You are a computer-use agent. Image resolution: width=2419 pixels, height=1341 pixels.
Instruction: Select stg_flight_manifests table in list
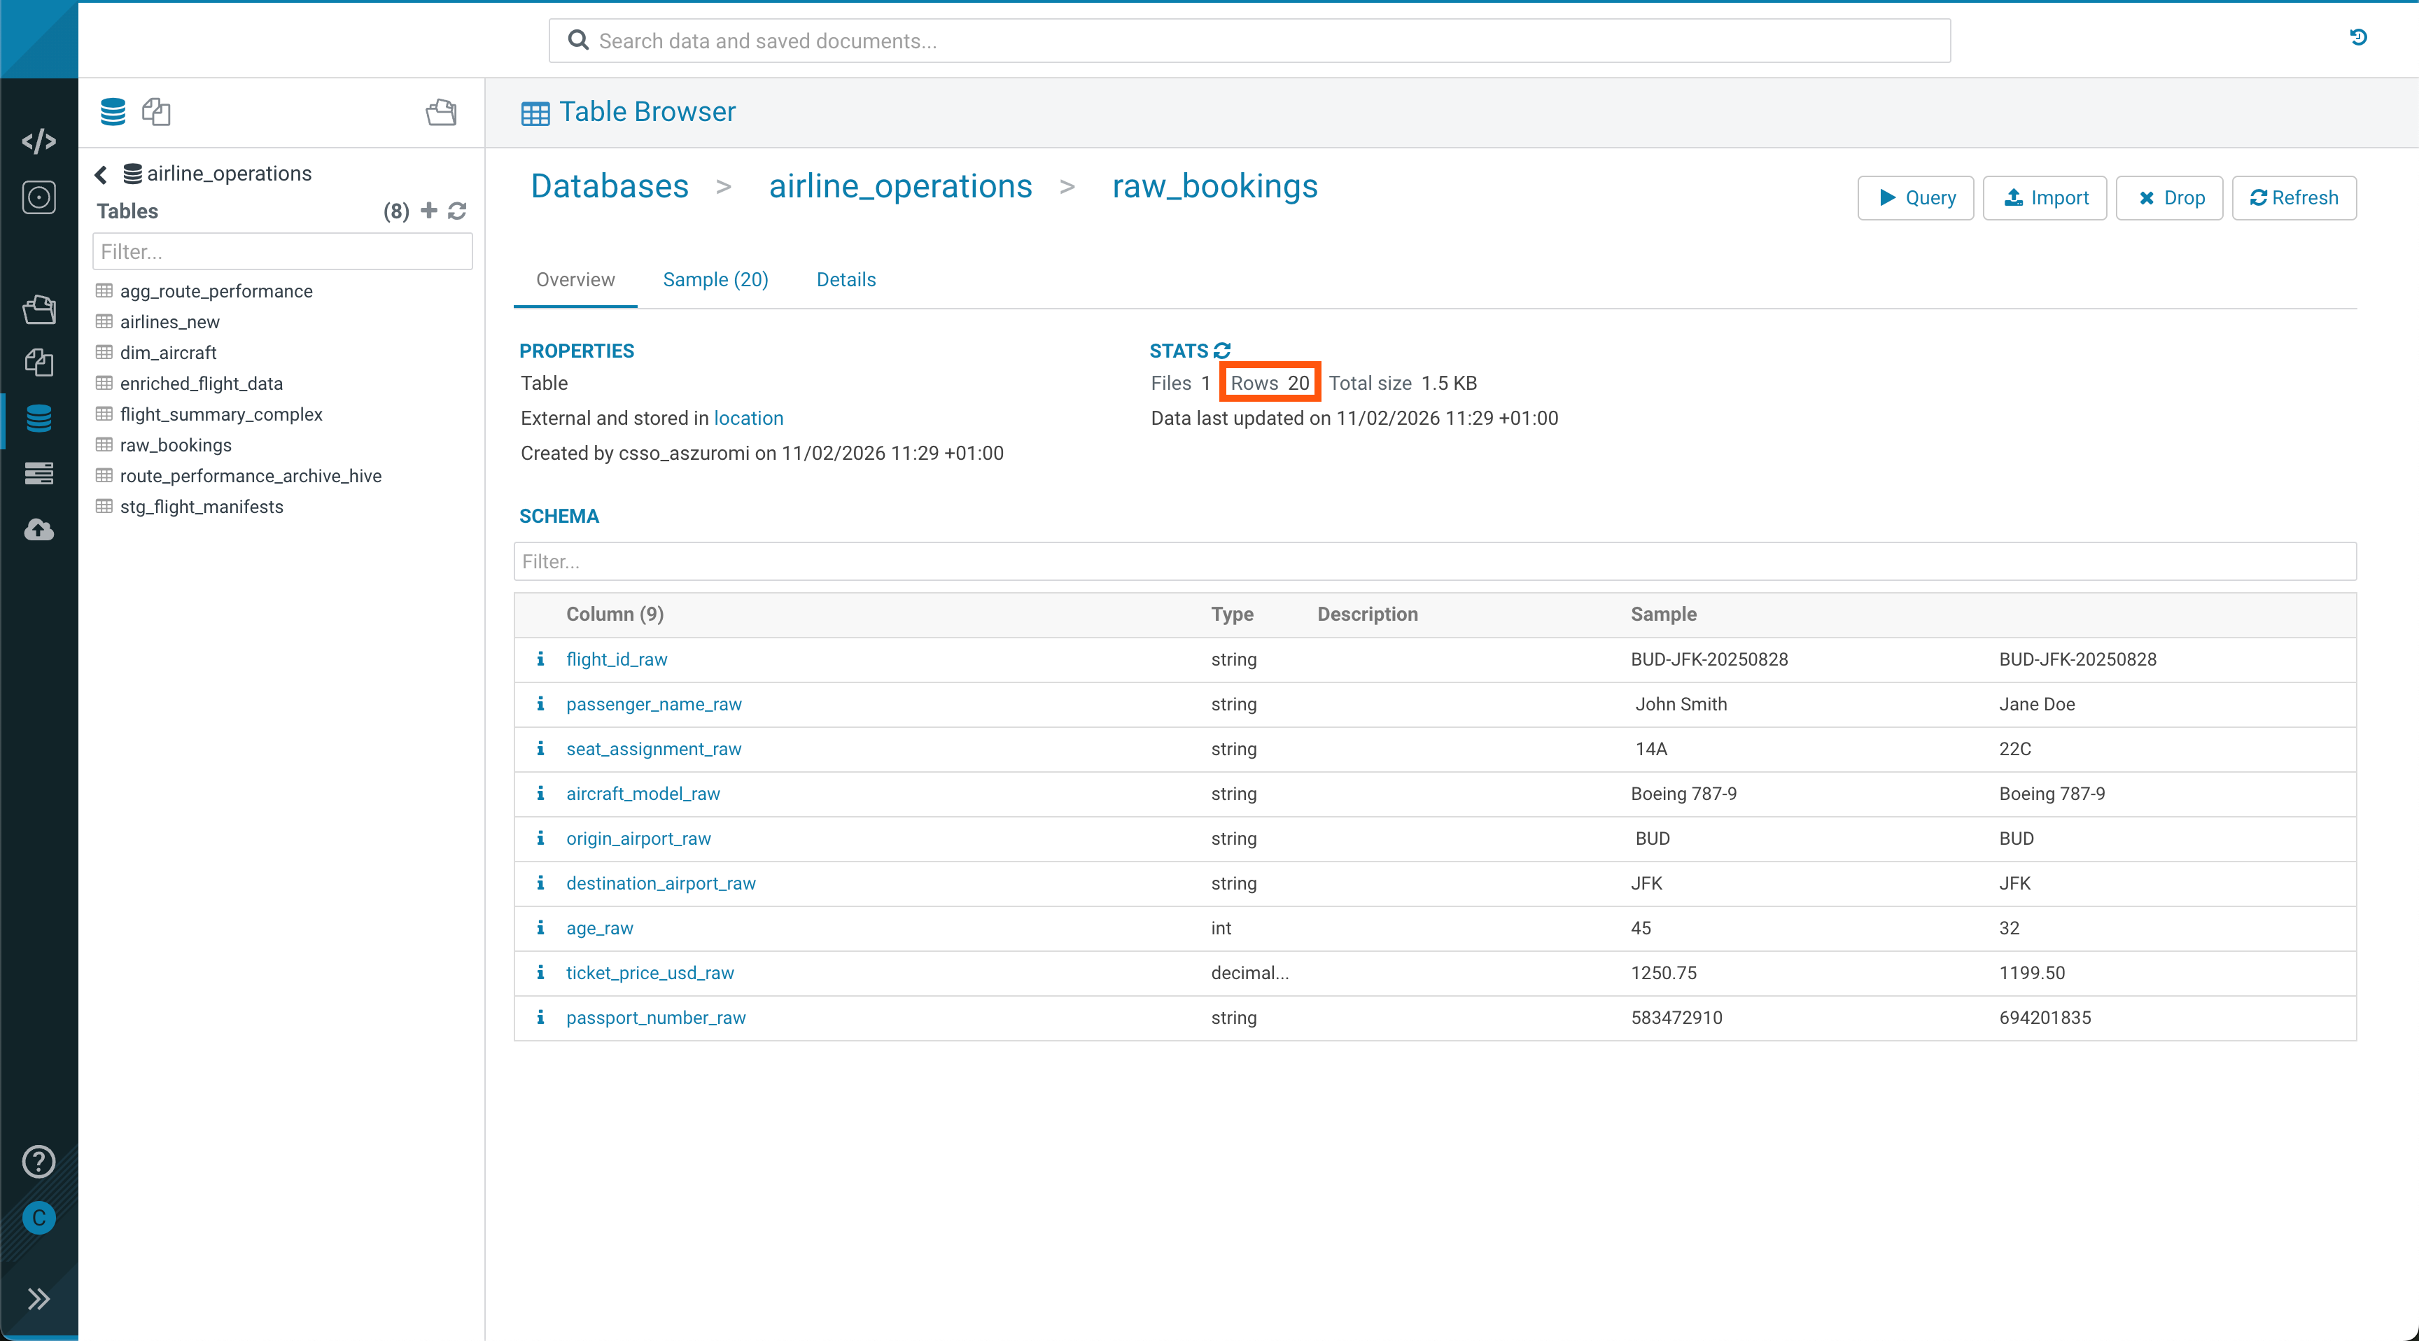coord(201,507)
